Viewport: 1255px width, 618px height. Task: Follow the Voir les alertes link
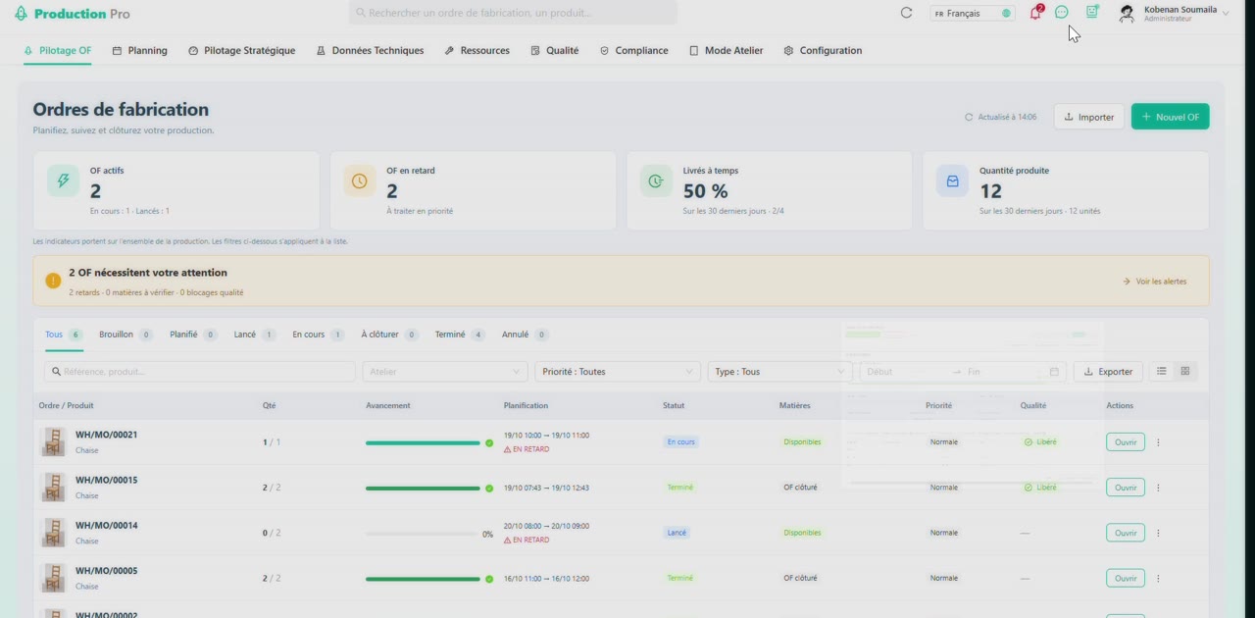(1155, 282)
